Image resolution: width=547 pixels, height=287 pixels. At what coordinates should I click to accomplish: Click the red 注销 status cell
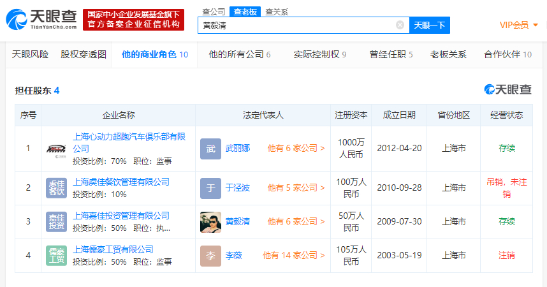(507, 256)
